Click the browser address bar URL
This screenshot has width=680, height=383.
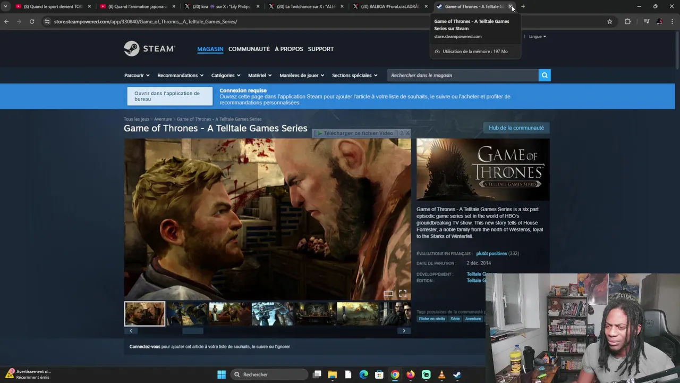tap(145, 22)
